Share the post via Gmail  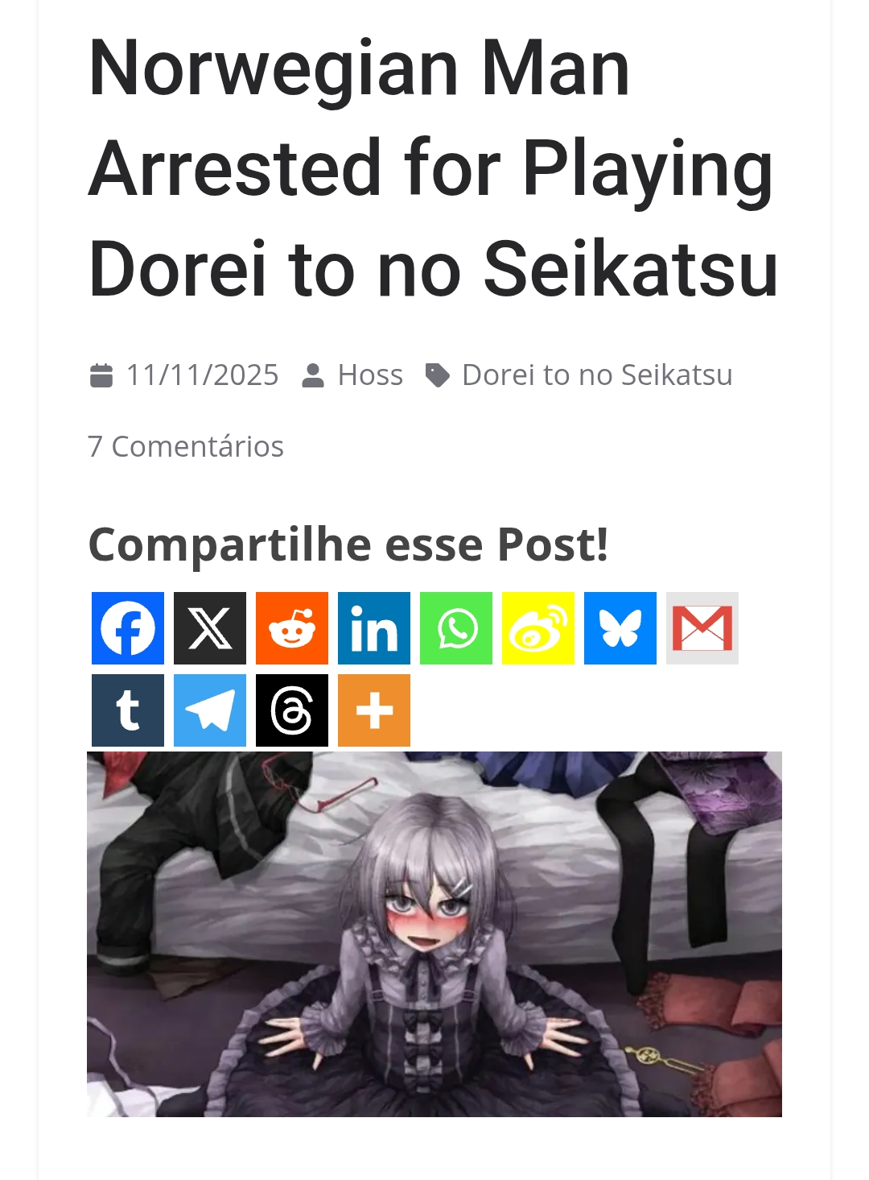[x=702, y=628]
